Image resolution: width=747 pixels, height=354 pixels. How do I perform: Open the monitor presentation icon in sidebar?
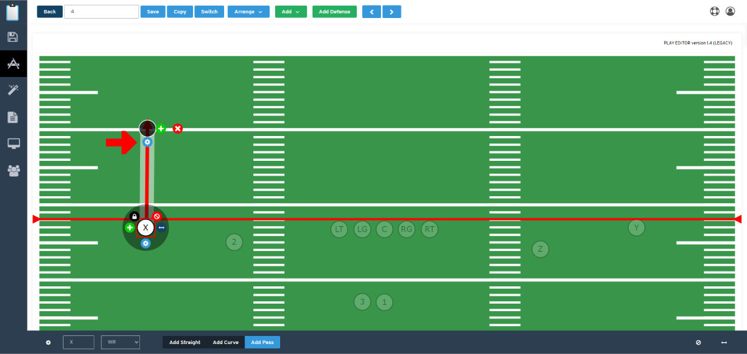[x=13, y=143]
